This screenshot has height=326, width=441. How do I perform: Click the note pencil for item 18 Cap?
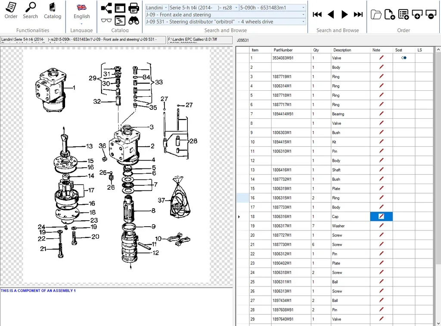coord(381,217)
